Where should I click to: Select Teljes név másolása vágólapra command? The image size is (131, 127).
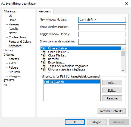pos(80,66)
